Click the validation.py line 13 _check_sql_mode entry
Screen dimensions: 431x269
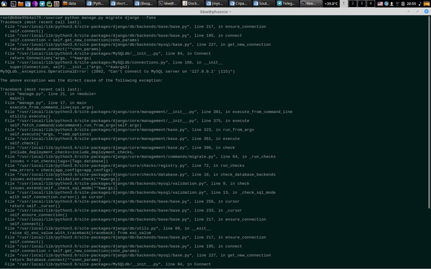point(140,192)
